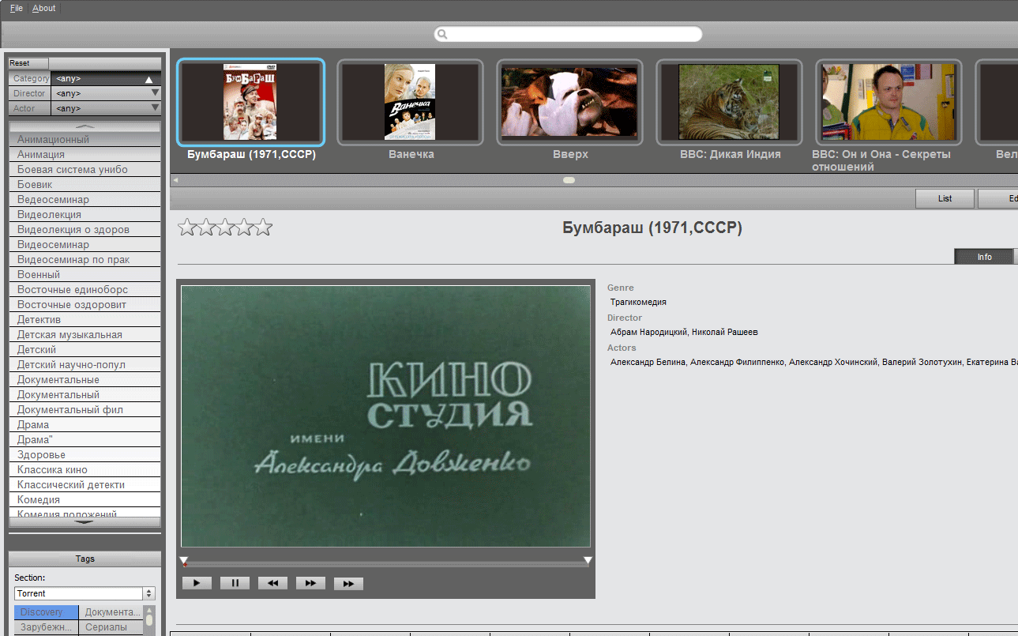1018x636 pixels.
Task: Select the BBC: Дикая Индия thumbnail
Action: [729, 102]
